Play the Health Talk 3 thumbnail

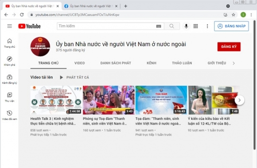click(x=56, y=100)
